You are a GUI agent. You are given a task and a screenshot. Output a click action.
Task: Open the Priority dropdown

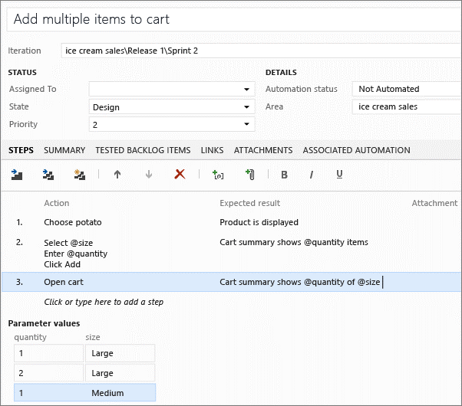246,124
